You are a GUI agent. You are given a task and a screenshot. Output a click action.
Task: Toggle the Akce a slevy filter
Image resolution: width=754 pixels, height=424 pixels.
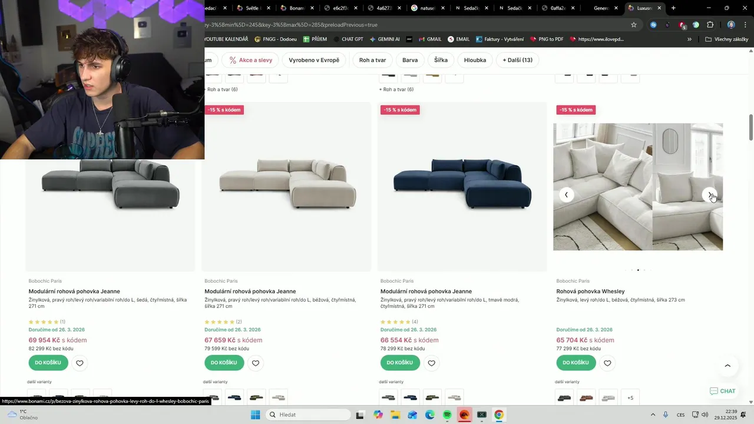coord(250,60)
